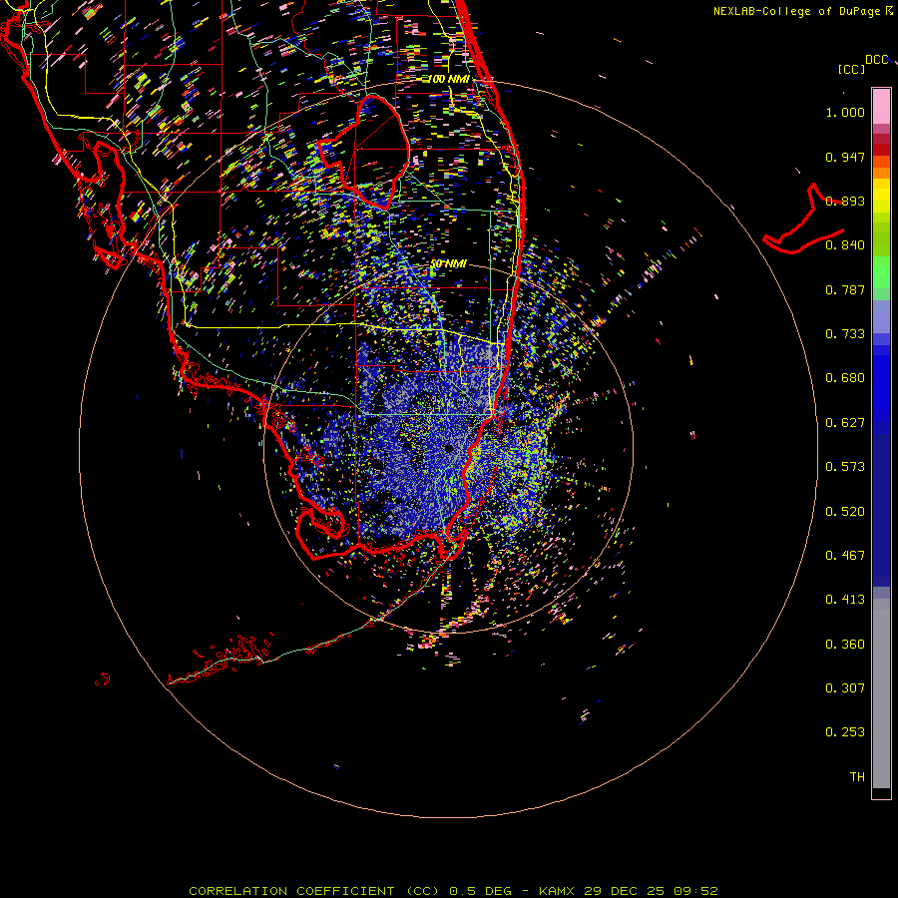Click the 50 NMI range ring label
Image resolution: width=898 pixels, height=898 pixels.
448,264
